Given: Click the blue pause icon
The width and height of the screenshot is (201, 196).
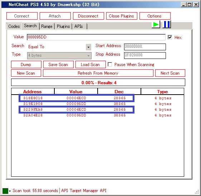Looking at the screenshot, I should [167, 24].
